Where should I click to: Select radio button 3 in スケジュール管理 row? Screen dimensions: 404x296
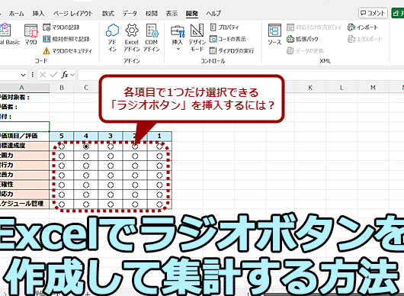point(111,204)
